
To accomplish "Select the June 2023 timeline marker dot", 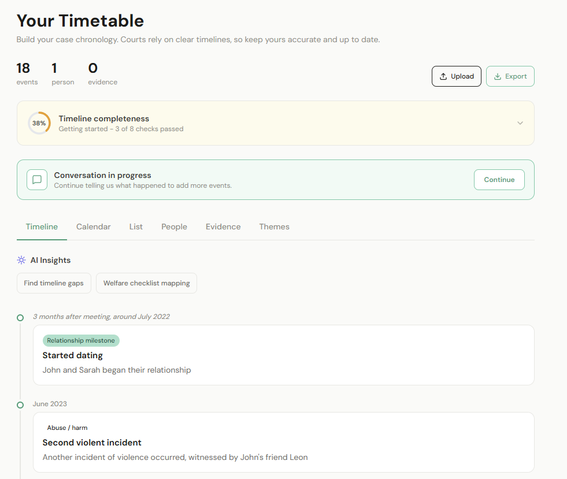I will point(20,404).
